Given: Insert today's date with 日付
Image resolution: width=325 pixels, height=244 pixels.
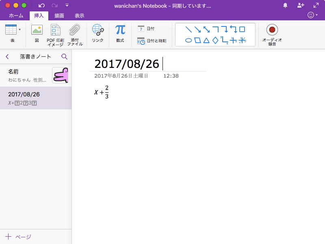Looking at the screenshot, I should pos(146,28).
